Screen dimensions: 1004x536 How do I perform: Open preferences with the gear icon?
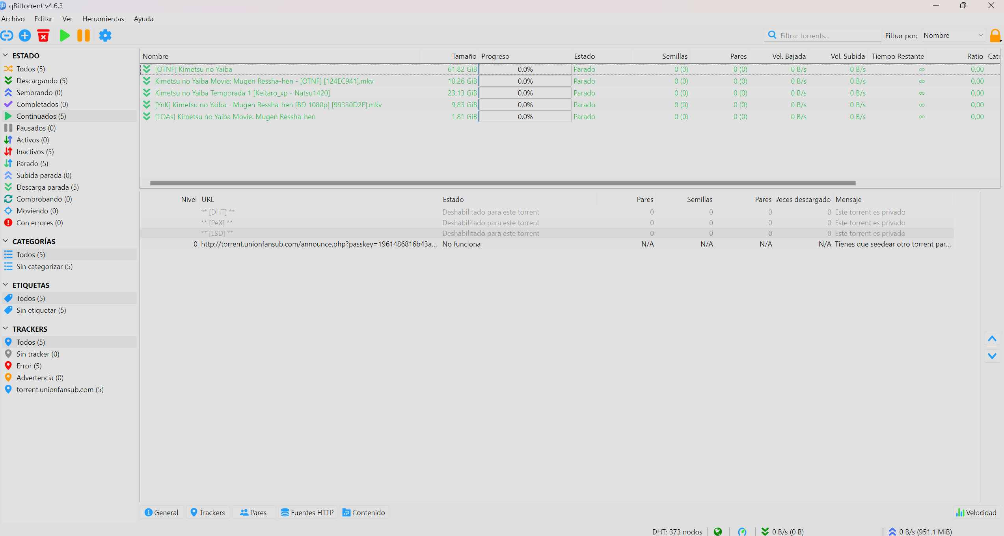point(105,35)
